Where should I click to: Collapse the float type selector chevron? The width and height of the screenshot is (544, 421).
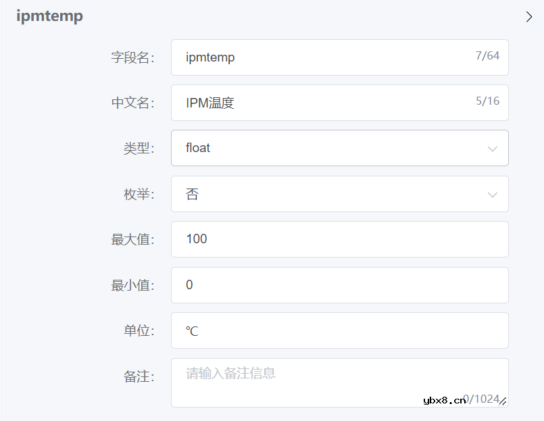pos(493,148)
